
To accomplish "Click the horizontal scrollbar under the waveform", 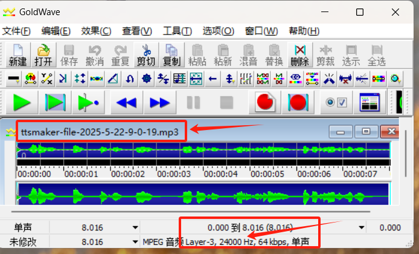I will point(191,212).
